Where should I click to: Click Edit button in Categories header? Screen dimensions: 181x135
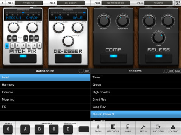pyautogui.click(x=87, y=71)
